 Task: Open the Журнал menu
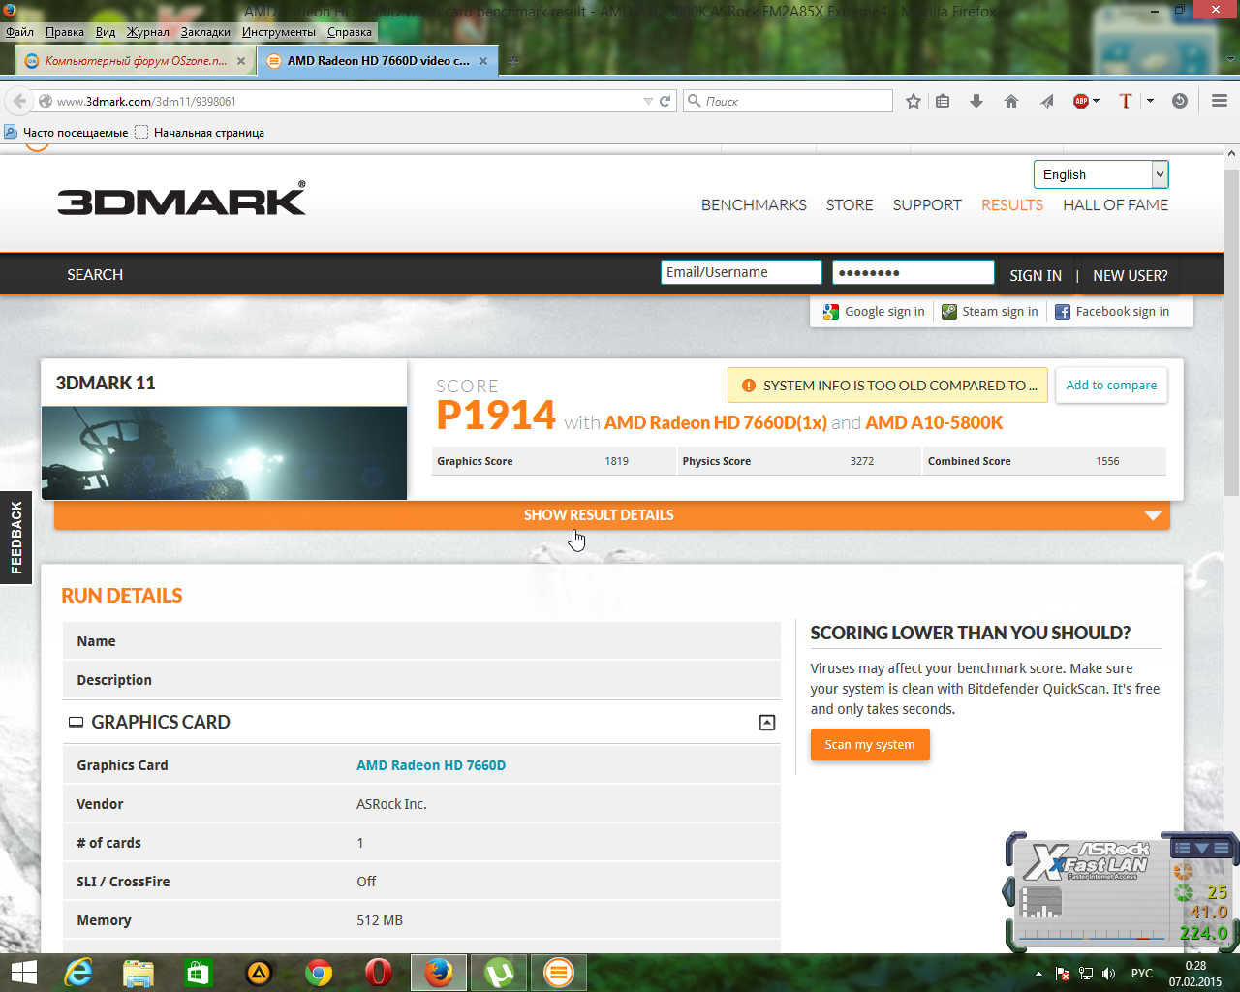(148, 32)
